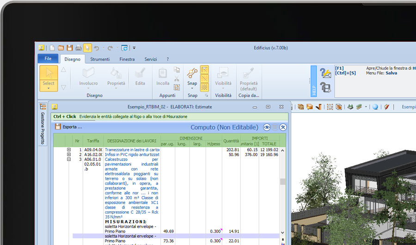Click the green trees terrain icon in 3D toolbar

coord(350,107)
